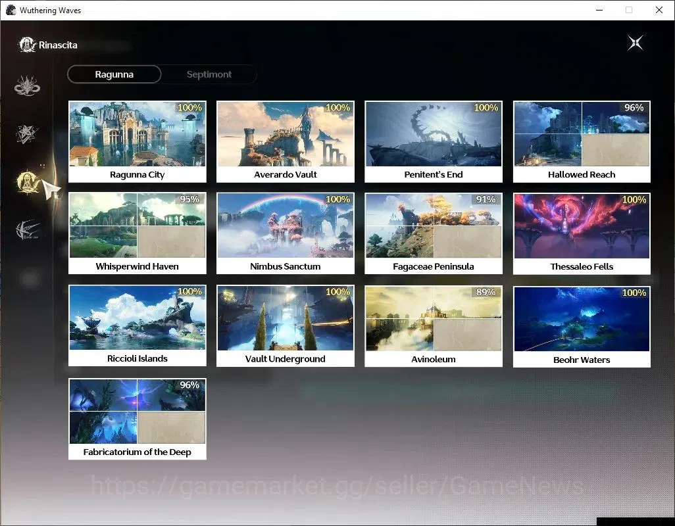Select the fourth region emblem in sidebar
The height and width of the screenshot is (526, 675).
(27, 229)
